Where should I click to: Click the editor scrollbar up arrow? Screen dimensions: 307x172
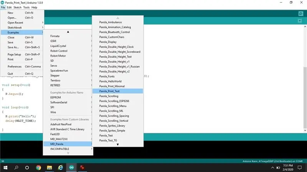[305, 27]
